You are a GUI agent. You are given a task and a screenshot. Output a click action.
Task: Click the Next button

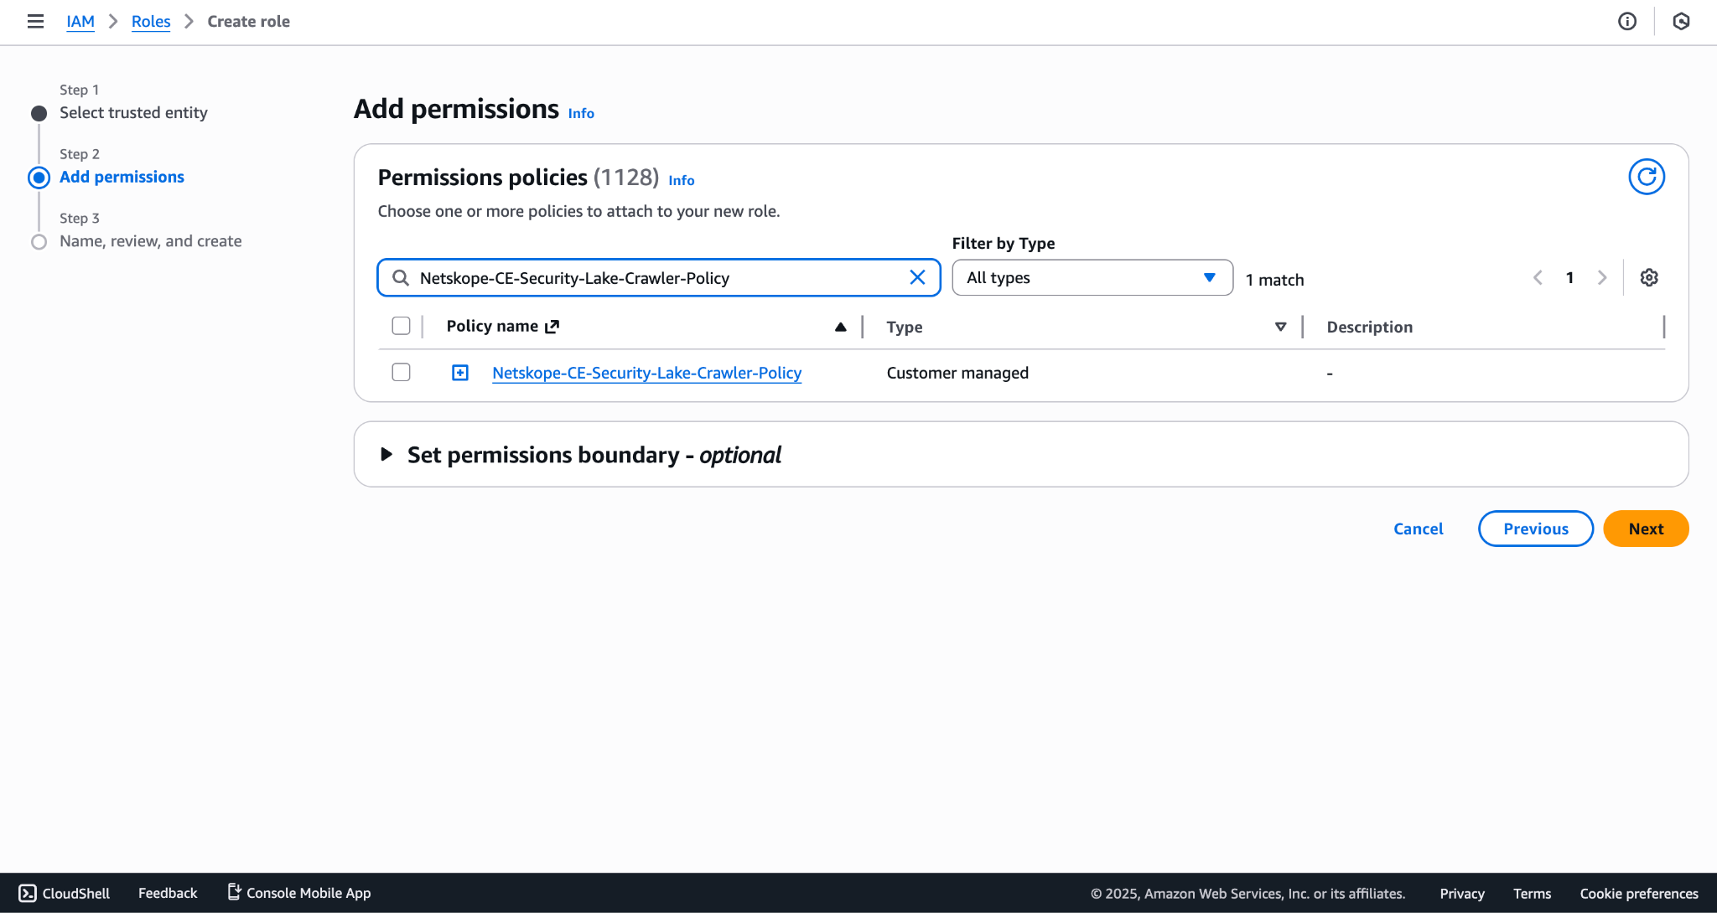[1646, 529]
